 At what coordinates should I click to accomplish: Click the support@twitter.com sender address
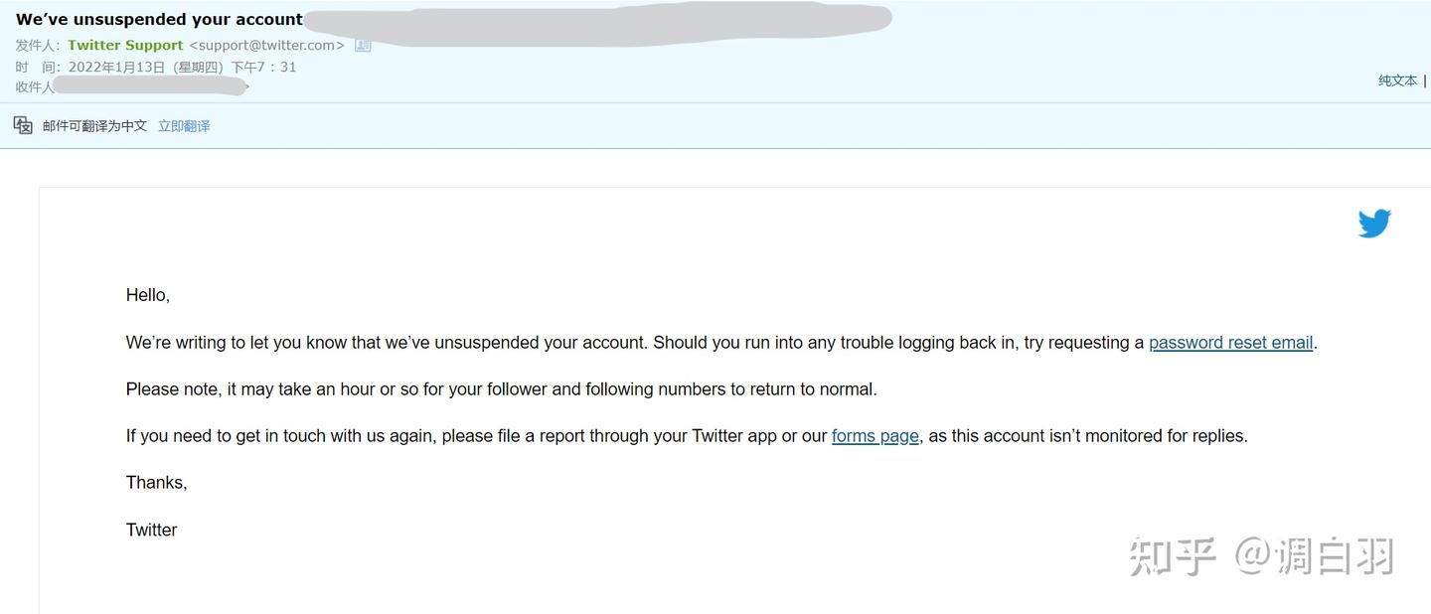tap(266, 46)
